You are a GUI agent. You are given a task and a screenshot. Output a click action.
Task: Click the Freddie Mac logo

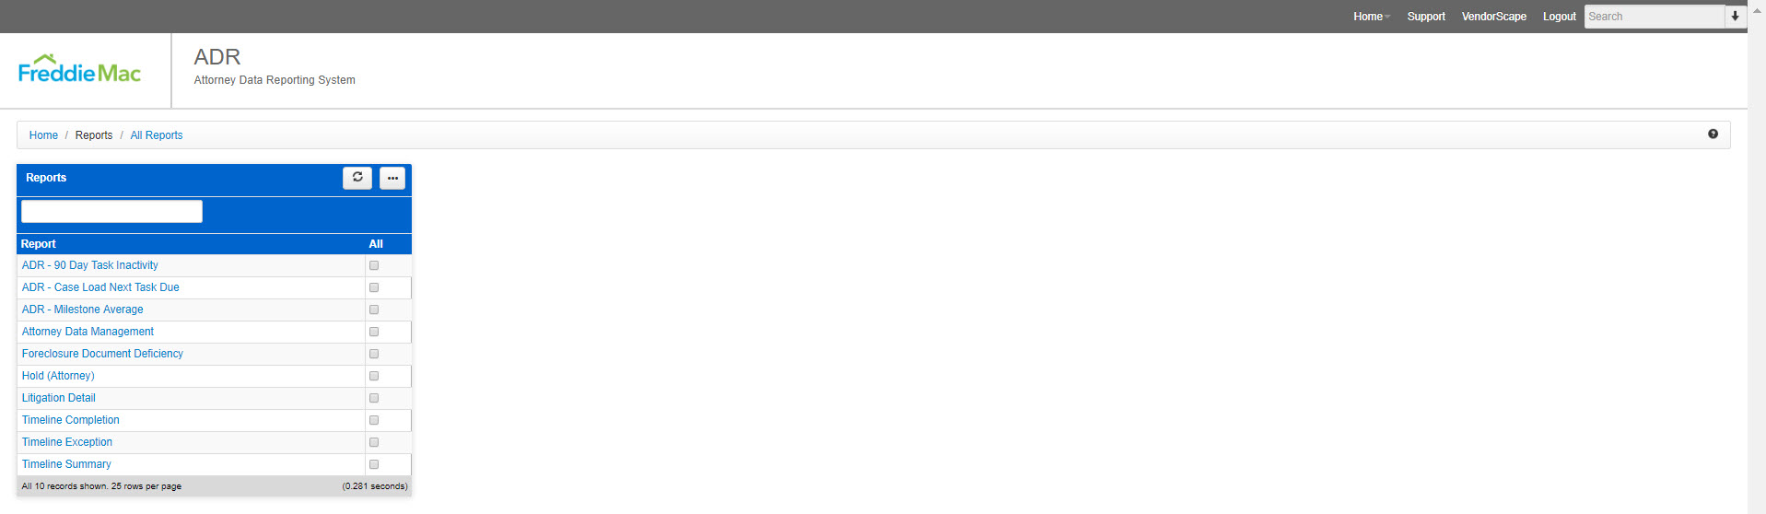[x=79, y=69]
